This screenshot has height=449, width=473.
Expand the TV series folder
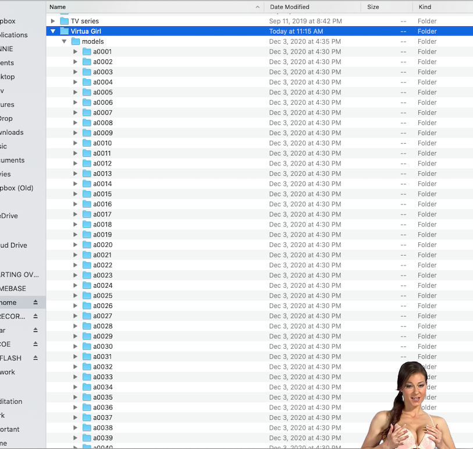click(53, 21)
